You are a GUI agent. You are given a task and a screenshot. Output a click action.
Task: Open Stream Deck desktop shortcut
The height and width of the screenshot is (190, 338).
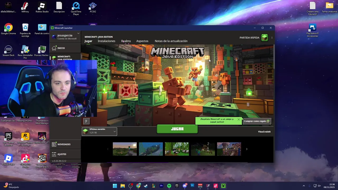point(8,51)
